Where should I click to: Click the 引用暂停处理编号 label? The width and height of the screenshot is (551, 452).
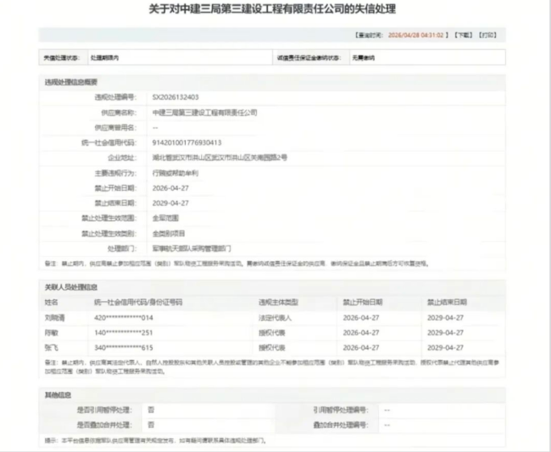tap(341, 410)
